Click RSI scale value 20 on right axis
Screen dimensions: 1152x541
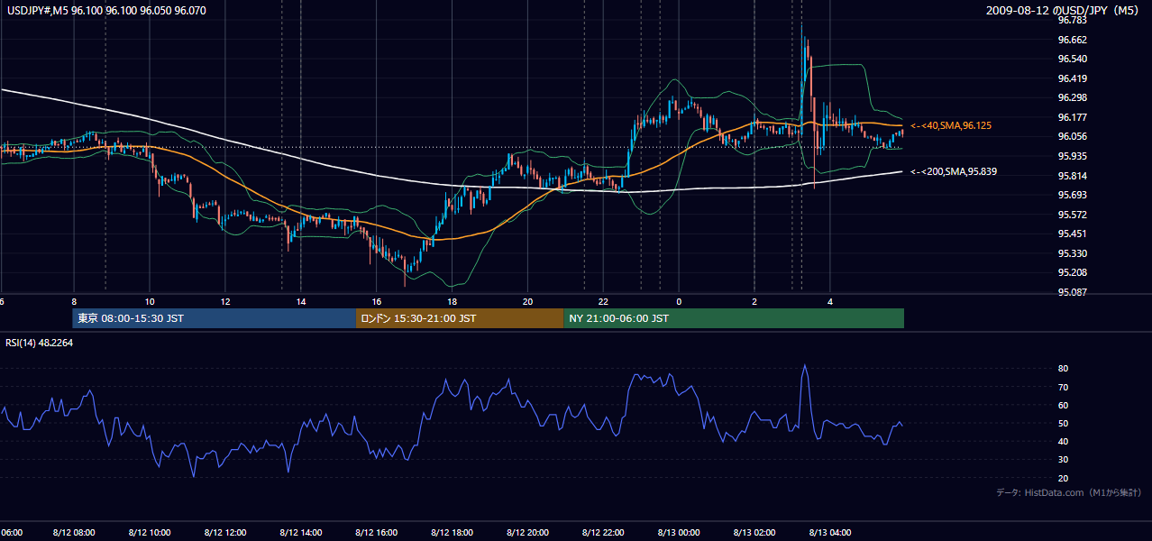[x=1064, y=478]
